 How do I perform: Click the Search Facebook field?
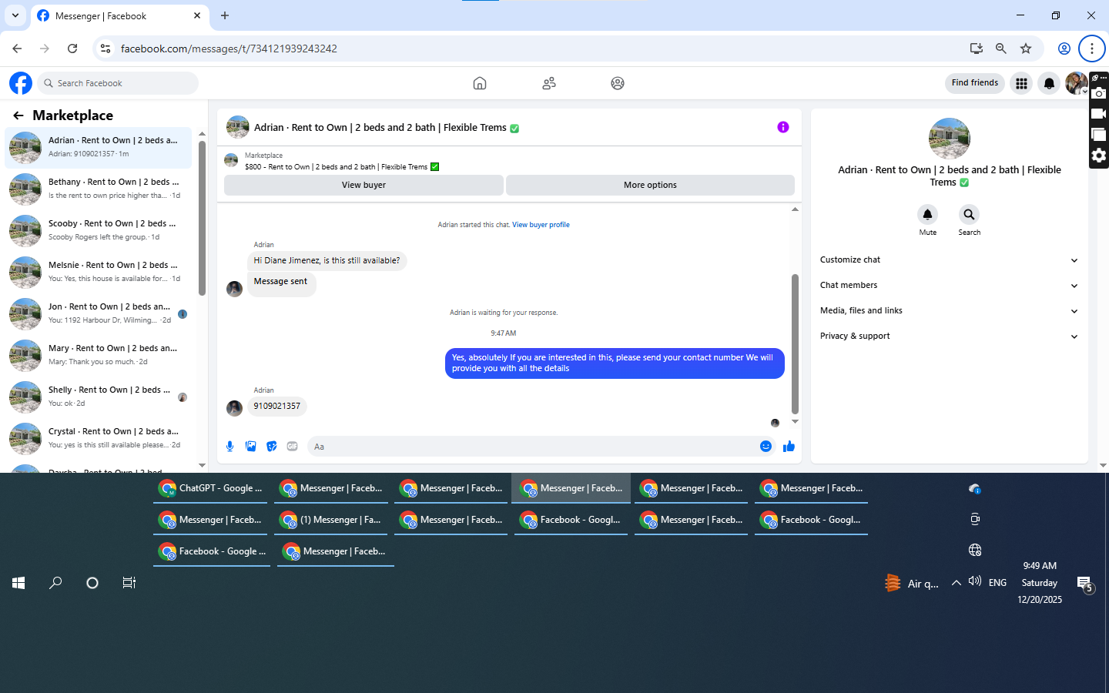coord(118,83)
